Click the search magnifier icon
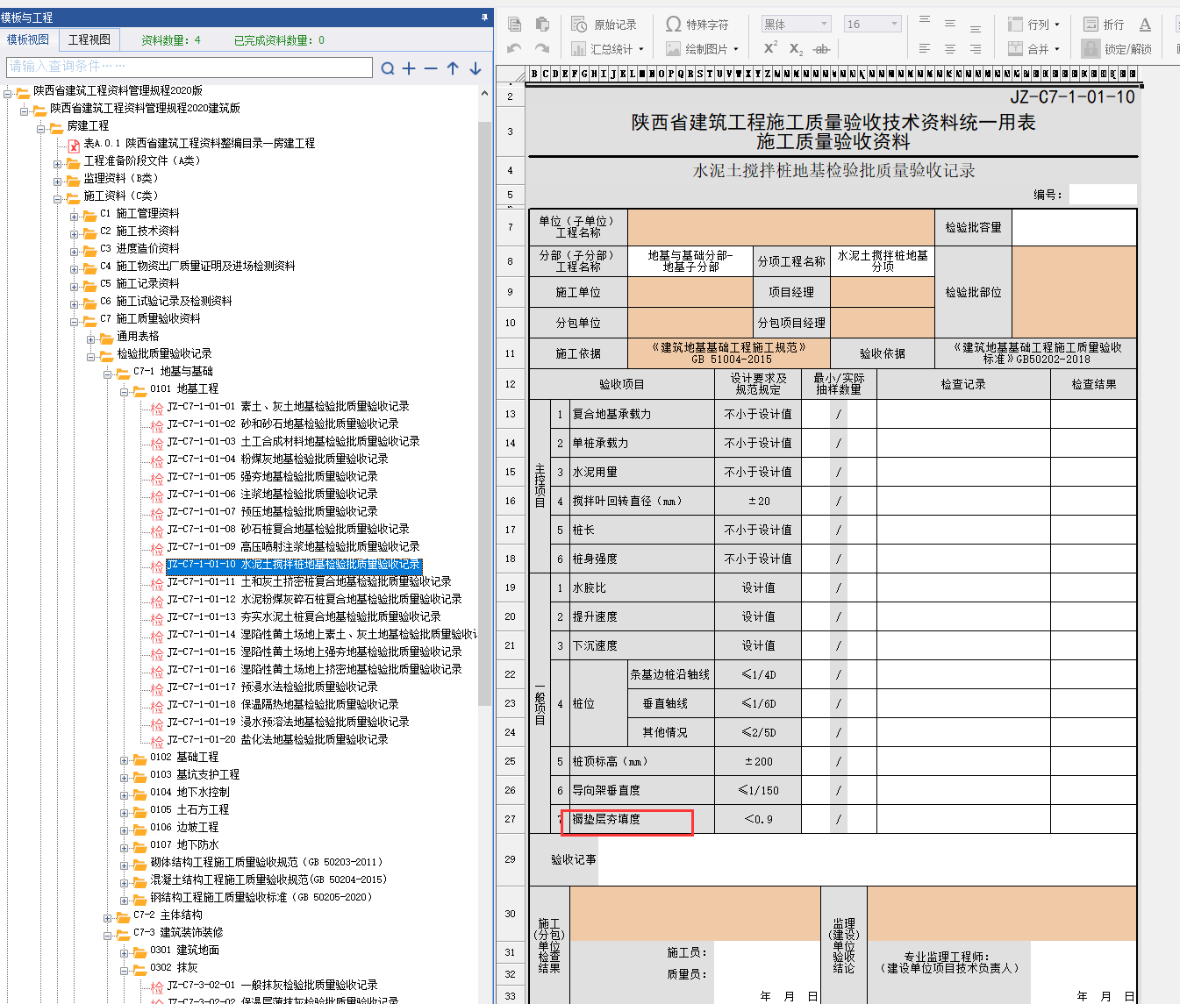Viewport: 1180px width, 1004px height. pyautogui.click(x=388, y=68)
